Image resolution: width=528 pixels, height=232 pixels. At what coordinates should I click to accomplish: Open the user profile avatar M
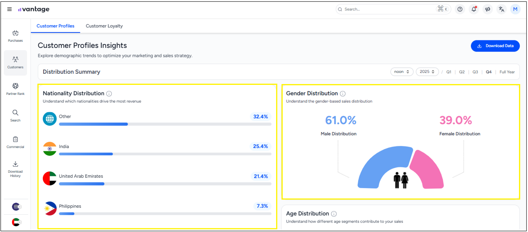tap(515, 9)
